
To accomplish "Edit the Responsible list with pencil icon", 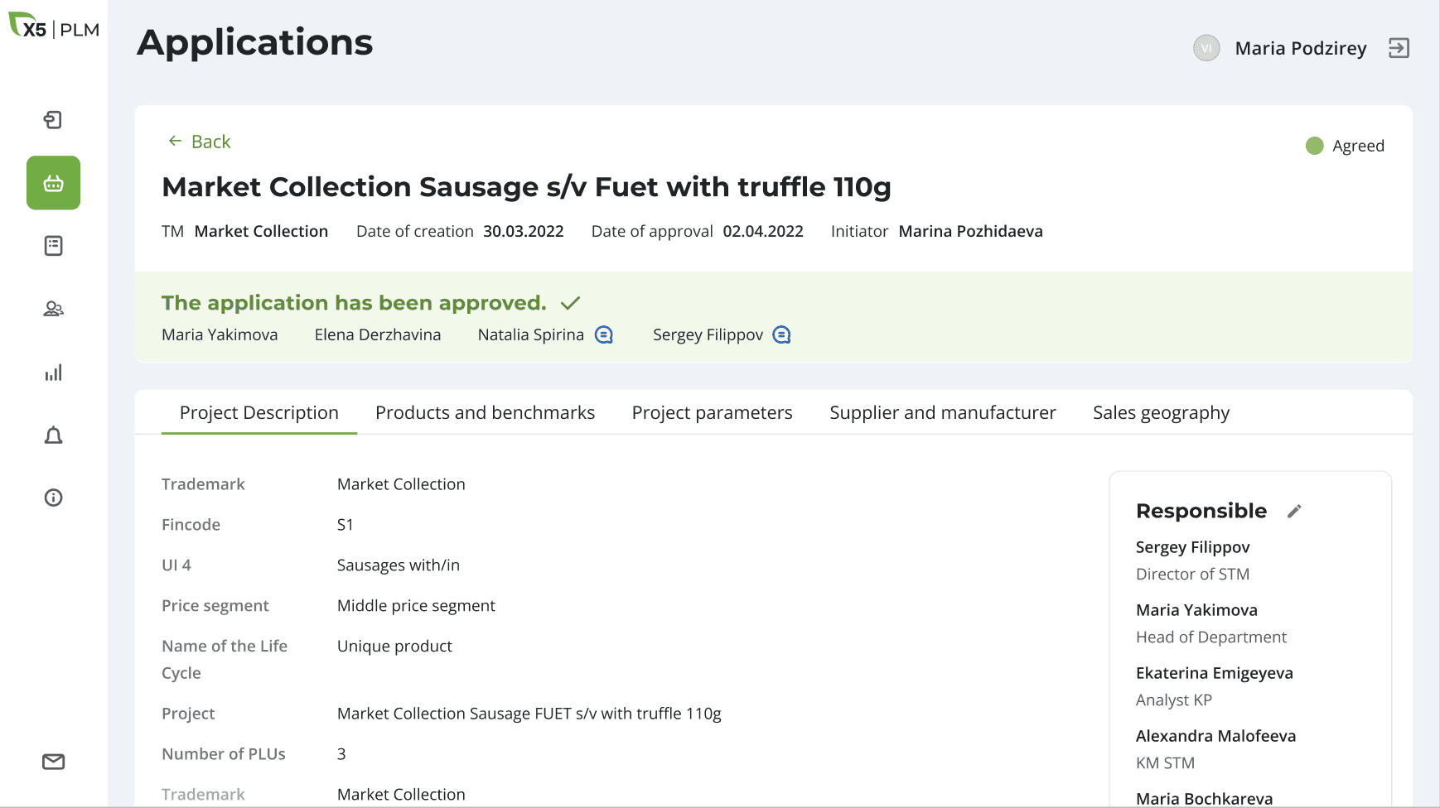I will click(x=1294, y=512).
